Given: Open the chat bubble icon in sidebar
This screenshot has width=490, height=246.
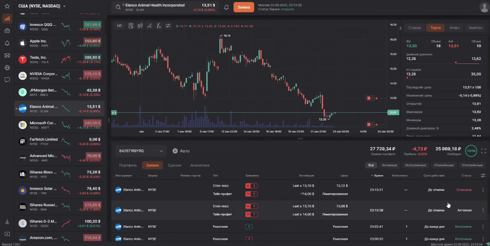Looking at the screenshot, I should point(7,80).
